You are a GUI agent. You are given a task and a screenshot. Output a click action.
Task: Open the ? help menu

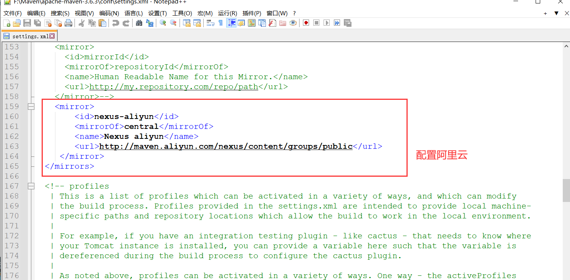point(295,13)
